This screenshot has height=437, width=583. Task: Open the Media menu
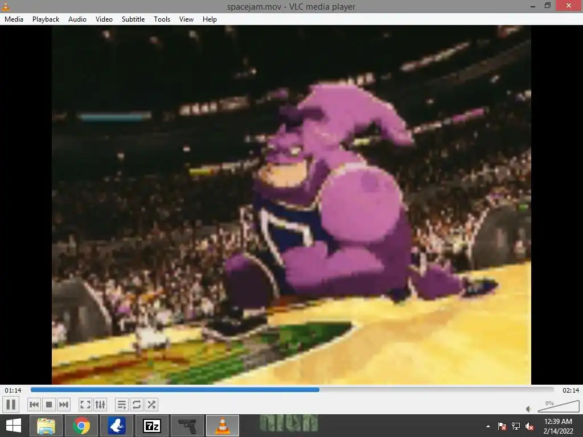(14, 19)
